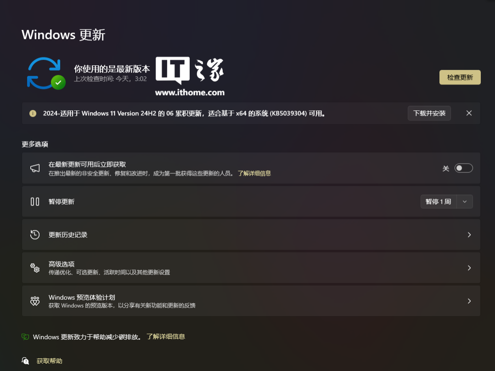
Task: Open 了解详细信息 link under latest updates option
Action: (254, 173)
